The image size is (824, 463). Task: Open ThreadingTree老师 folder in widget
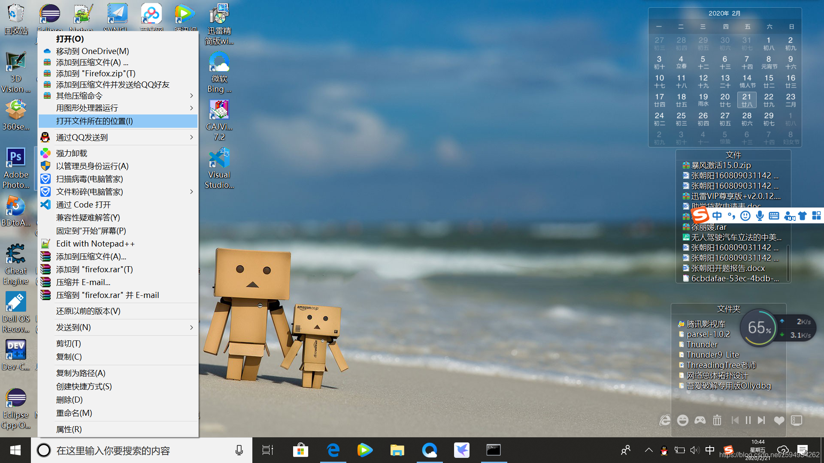(x=717, y=365)
